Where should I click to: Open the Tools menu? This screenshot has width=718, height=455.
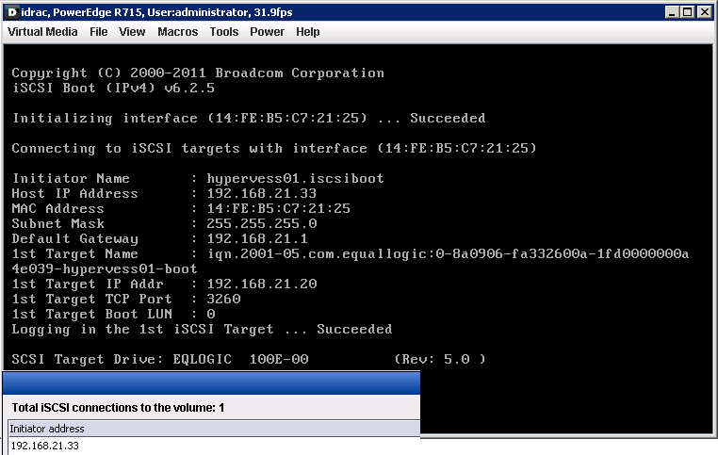point(224,32)
